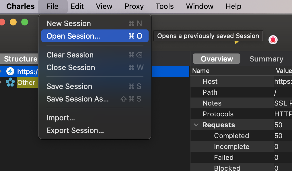
Task: Expand the Other hosts tree node arrow
Action: [1, 82]
